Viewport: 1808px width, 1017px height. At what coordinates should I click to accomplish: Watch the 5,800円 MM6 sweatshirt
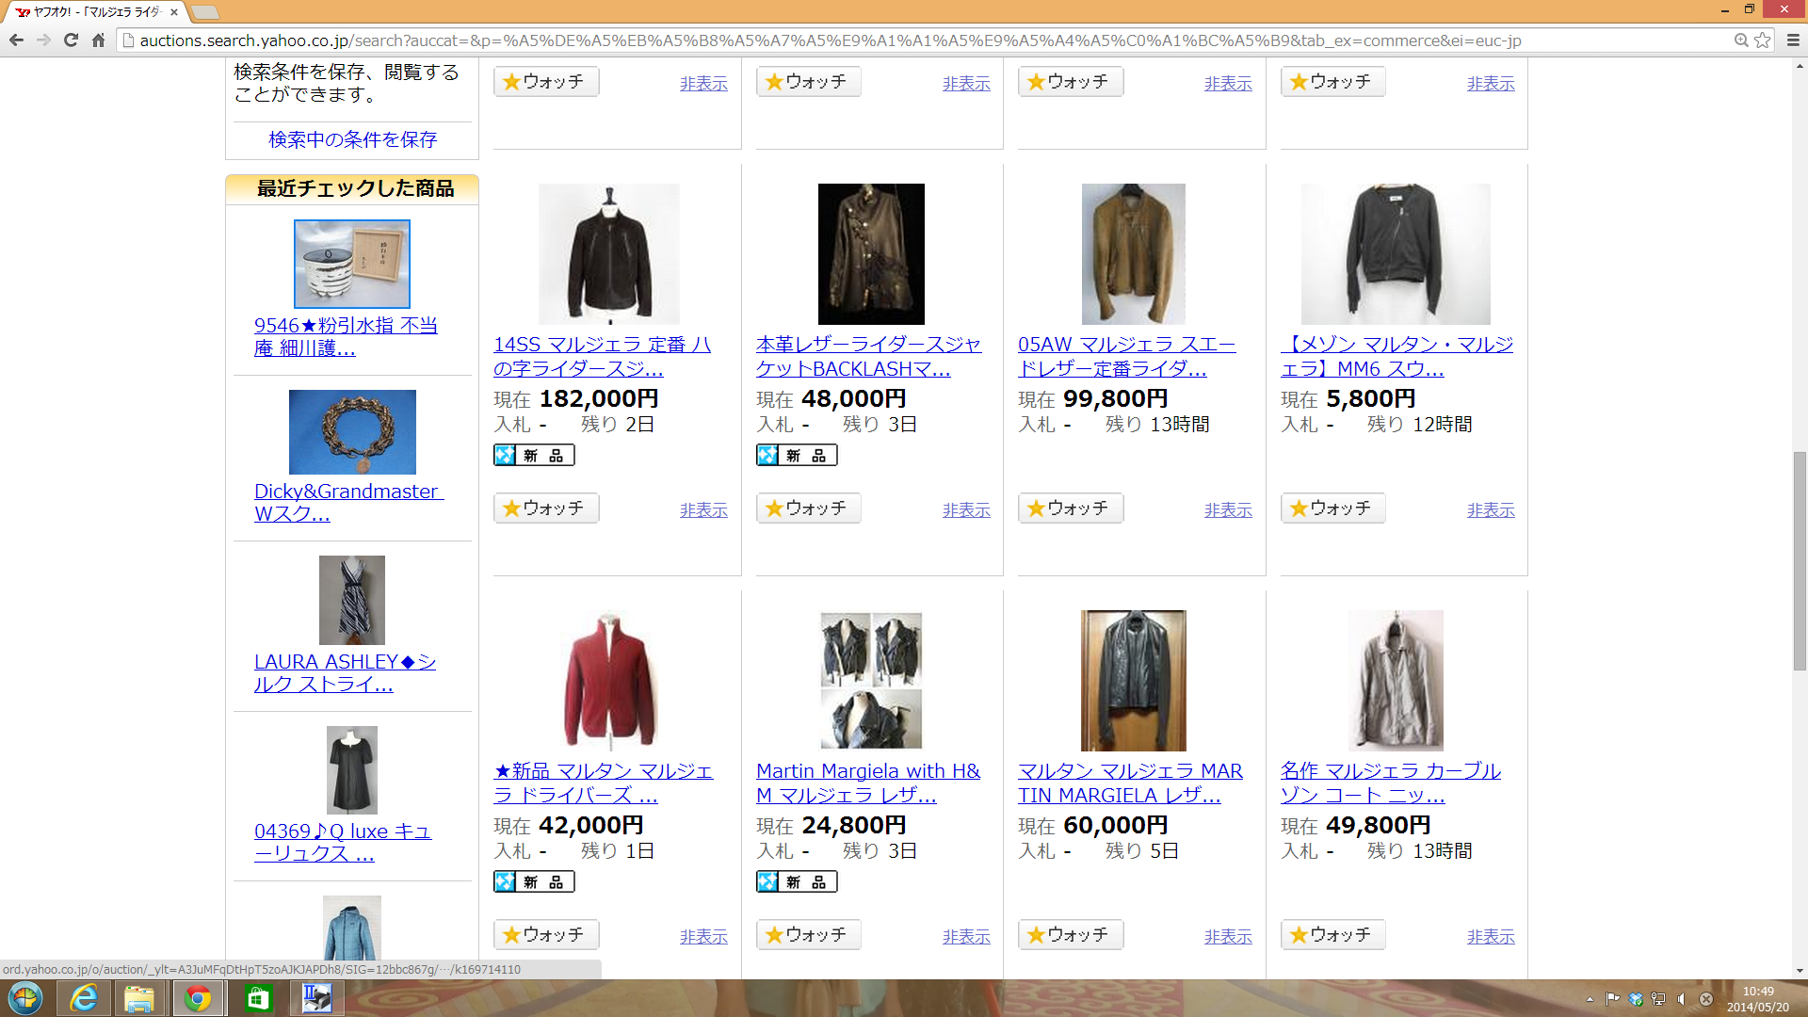[x=1333, y=508]
